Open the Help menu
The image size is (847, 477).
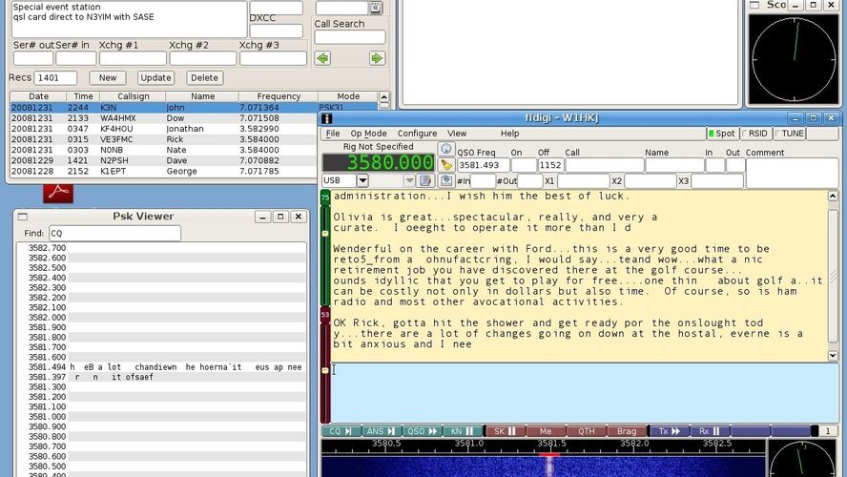[509, 134]
